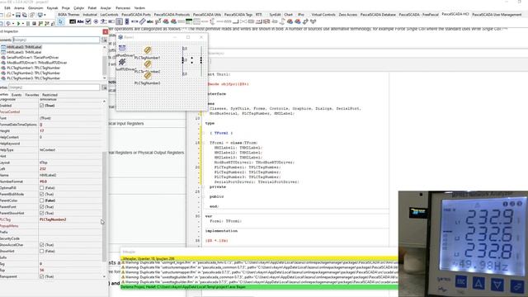
Task: Pick the Abc label component in palette
Action: click(x=80, y=21)
